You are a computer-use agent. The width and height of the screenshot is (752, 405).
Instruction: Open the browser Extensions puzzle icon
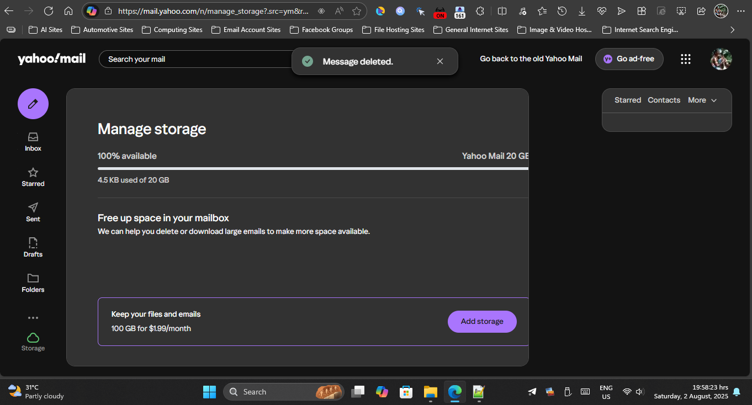480,11
